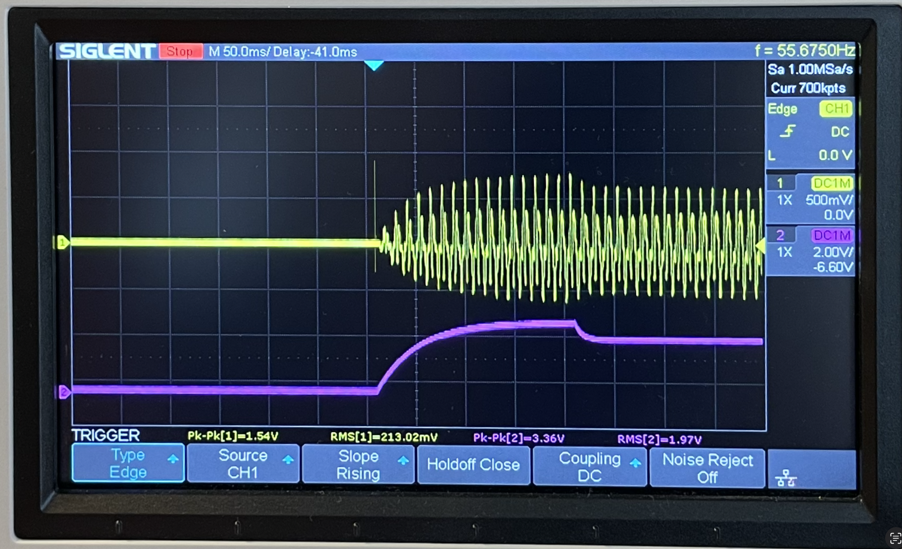Select the channel 2 settings panel
This screenshot has width=902, height=549.
click(x=810, y=251)
